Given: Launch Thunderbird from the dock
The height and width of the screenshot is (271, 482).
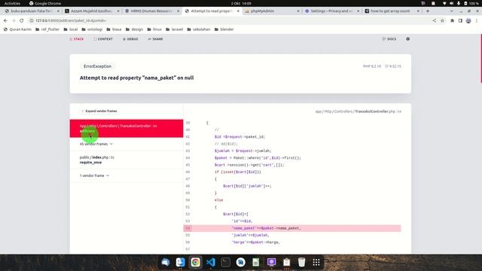Looking at the screenshot, I should (x=166, y=262).
